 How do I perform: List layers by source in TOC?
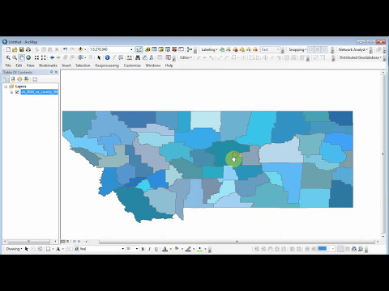pyautogui.click(x=13, y=79)
